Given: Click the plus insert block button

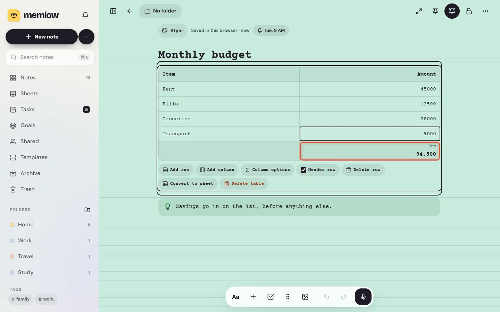Looking at the screenshot, I should 253,297.
